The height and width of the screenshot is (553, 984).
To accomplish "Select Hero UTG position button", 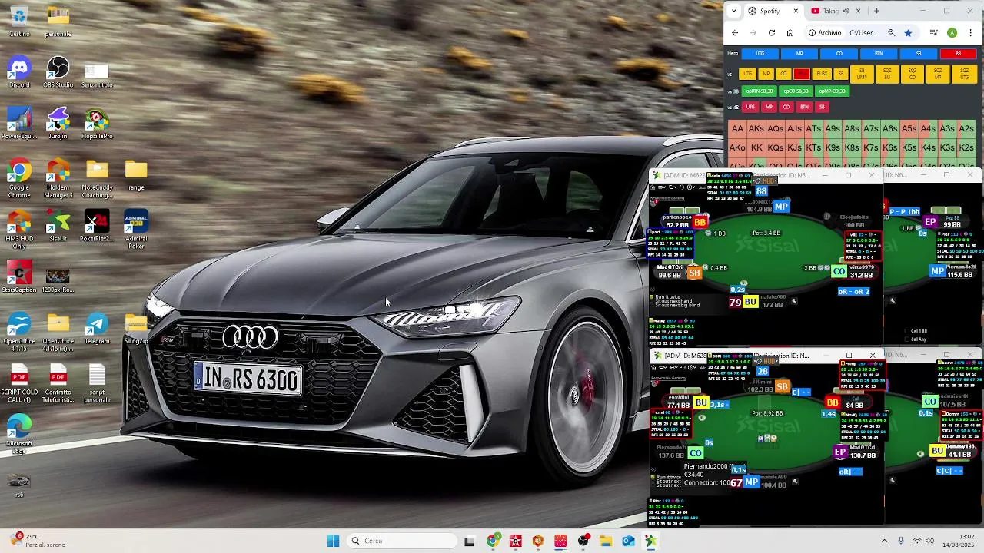I will [760, 54].
